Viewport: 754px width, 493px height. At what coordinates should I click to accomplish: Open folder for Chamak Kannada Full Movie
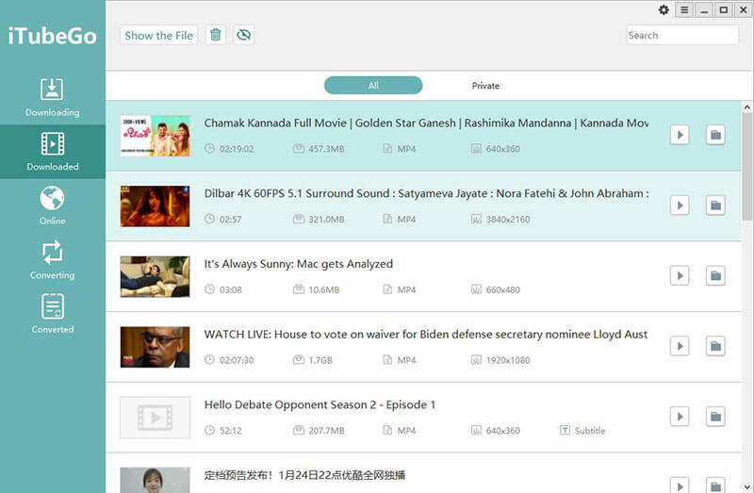click(x=715, y=135)
